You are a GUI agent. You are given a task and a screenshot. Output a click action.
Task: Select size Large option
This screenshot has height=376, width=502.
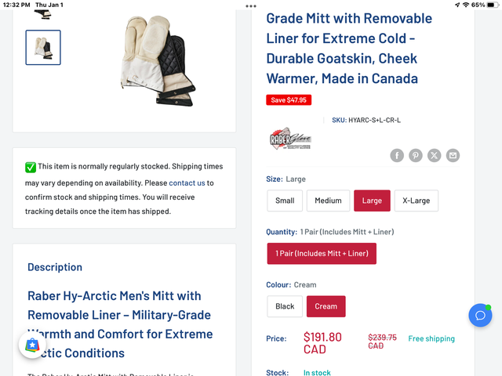click(372, 201)
